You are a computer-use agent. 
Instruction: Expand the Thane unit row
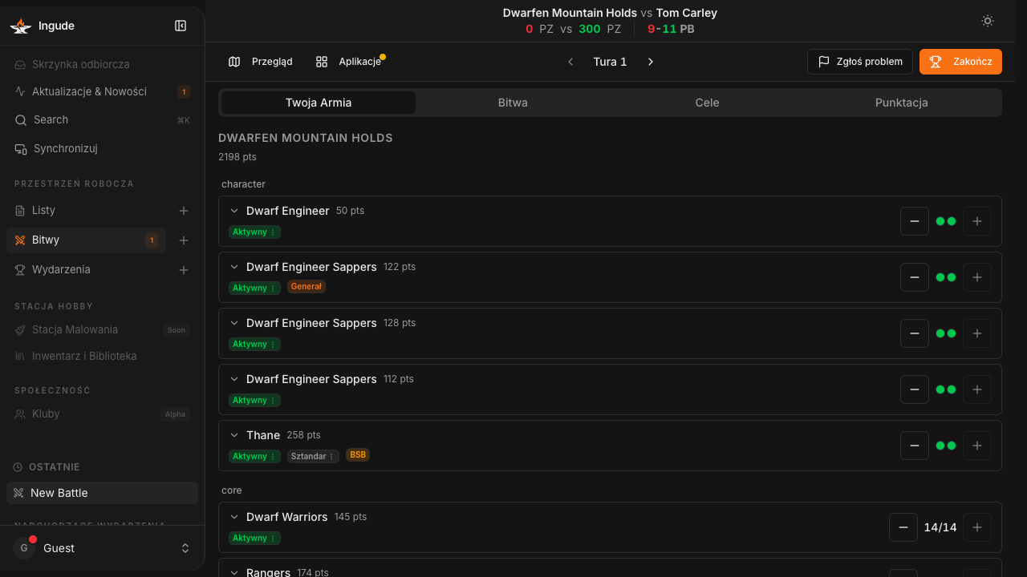tap(234, 435)
